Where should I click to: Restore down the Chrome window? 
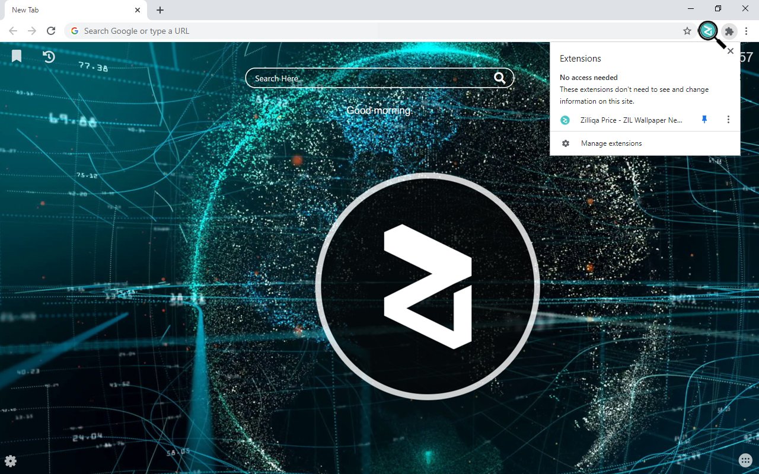click(718, 9)
